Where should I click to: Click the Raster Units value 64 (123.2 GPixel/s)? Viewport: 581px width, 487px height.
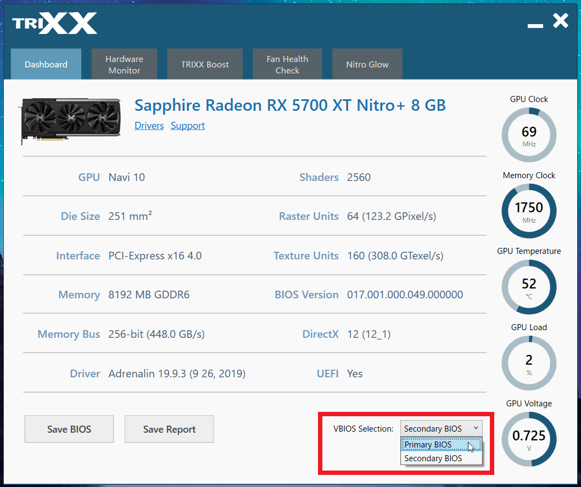(392, 216)
